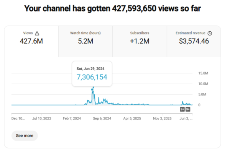Click the 427.6M views total
This screenshot has height=152, width=230.
click(x=31, y=41)
